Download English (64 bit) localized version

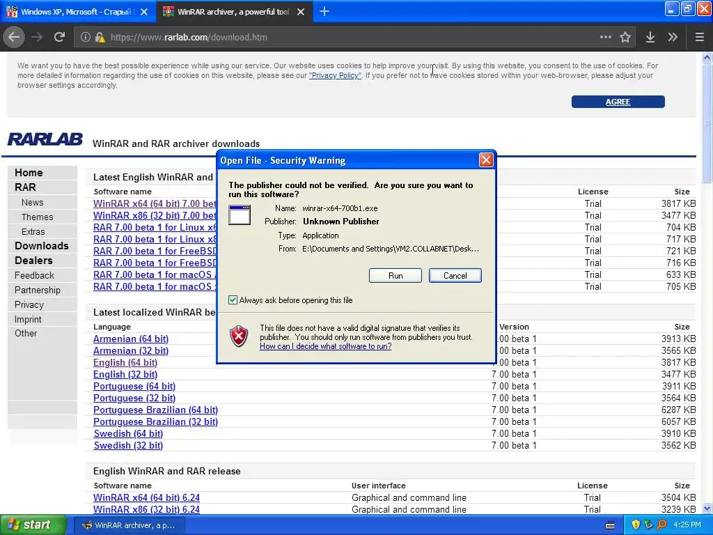[125, 362]
